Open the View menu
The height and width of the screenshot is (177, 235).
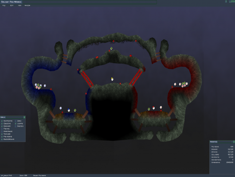(x=20, y=6)
